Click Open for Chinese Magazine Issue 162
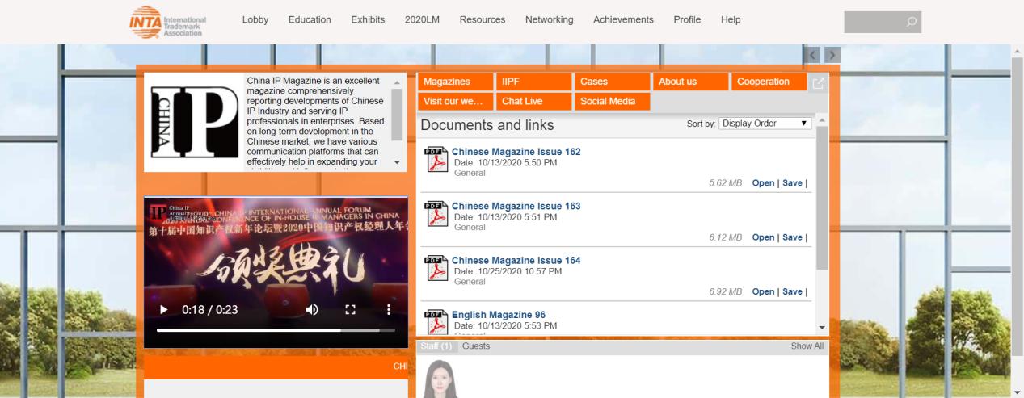The image size is (1024, 398). tap(763, 183)
